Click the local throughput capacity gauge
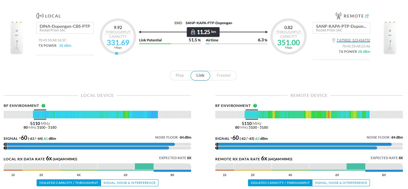408x189 pixels. [x=118, y=37]
